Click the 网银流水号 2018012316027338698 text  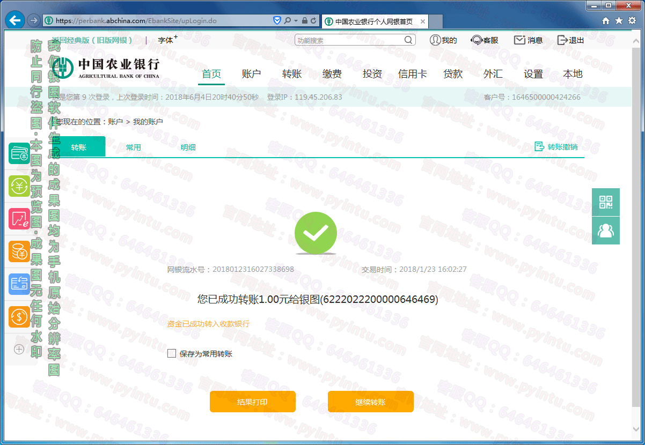click(x=231, y=269)
